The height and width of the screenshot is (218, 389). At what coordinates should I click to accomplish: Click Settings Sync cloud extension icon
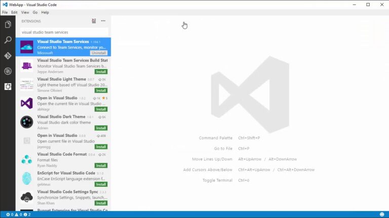27,197
